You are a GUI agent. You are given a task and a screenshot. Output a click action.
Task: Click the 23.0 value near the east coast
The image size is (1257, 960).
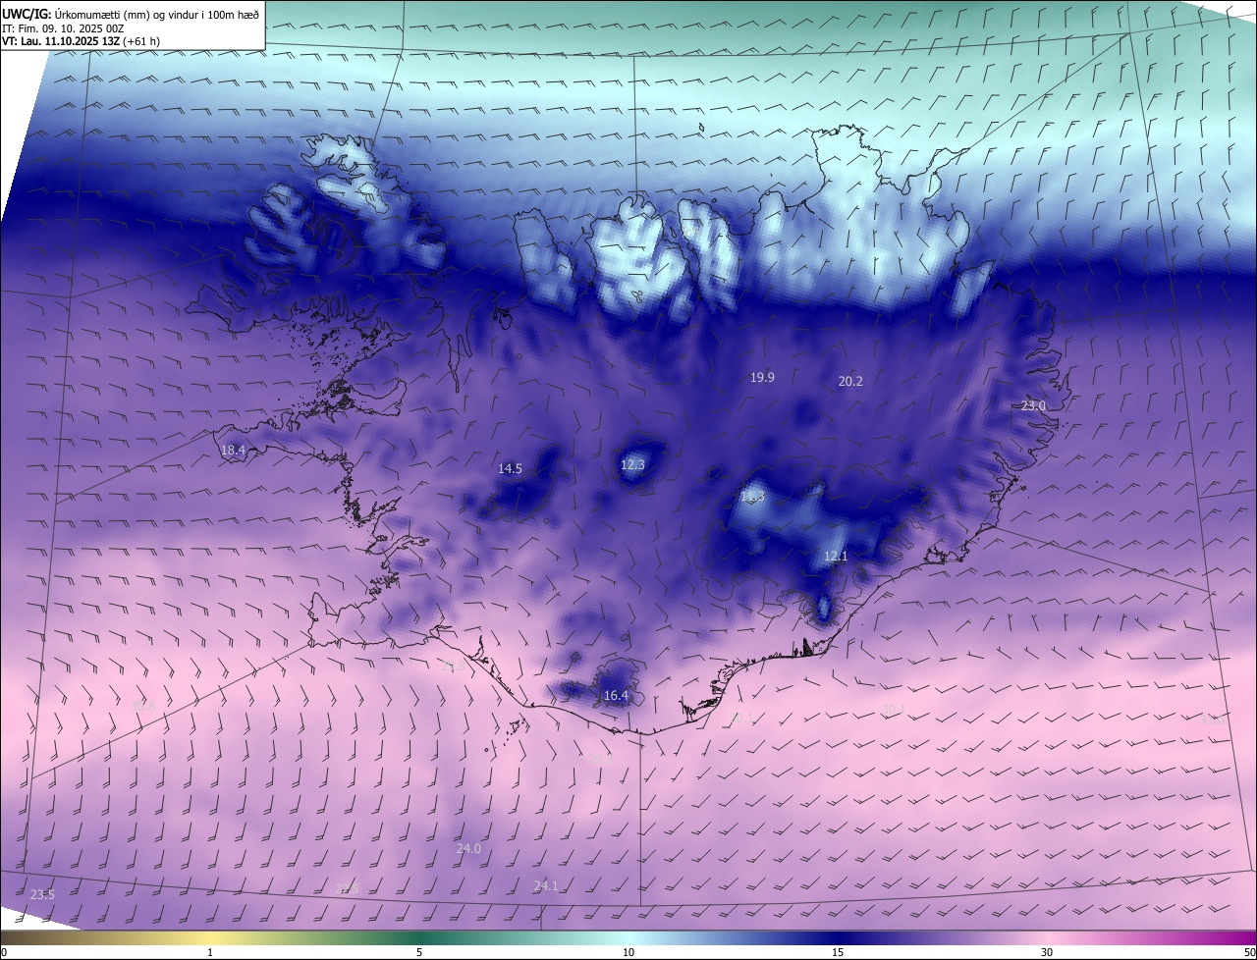1033,405
